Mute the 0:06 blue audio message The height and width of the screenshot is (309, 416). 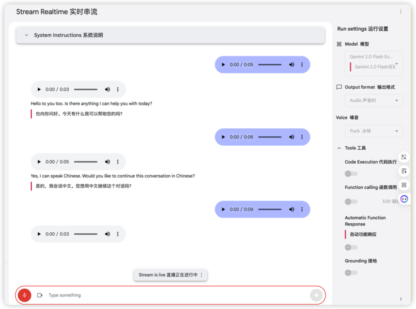(291, 137)
